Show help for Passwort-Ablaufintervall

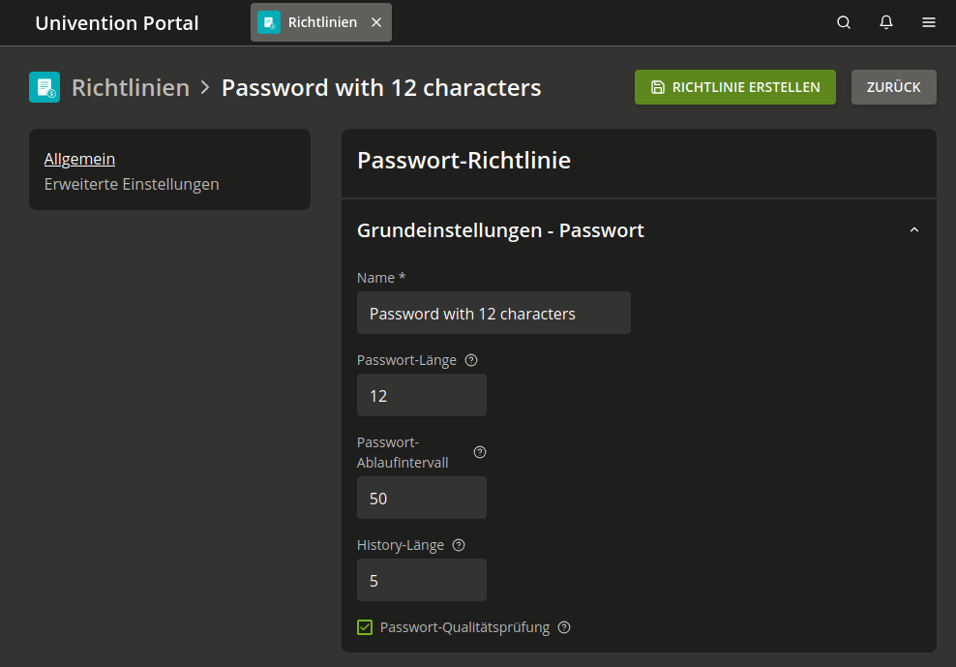coord(480,452)
